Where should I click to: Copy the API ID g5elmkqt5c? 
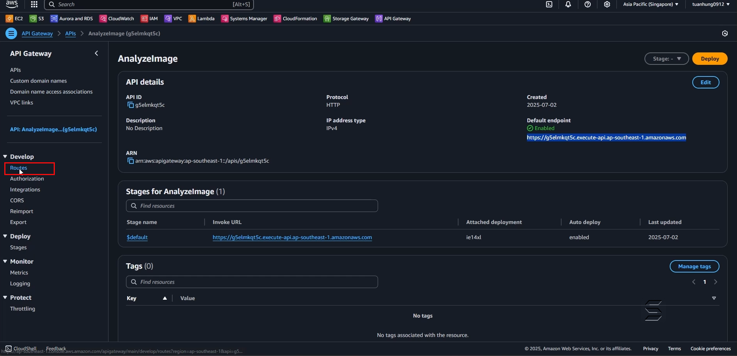click(x=131, y=105)
